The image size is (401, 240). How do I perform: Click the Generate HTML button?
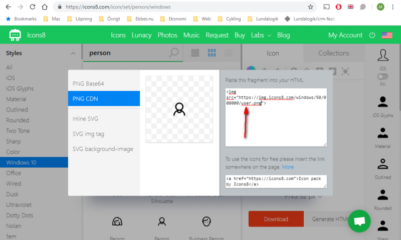330,219
